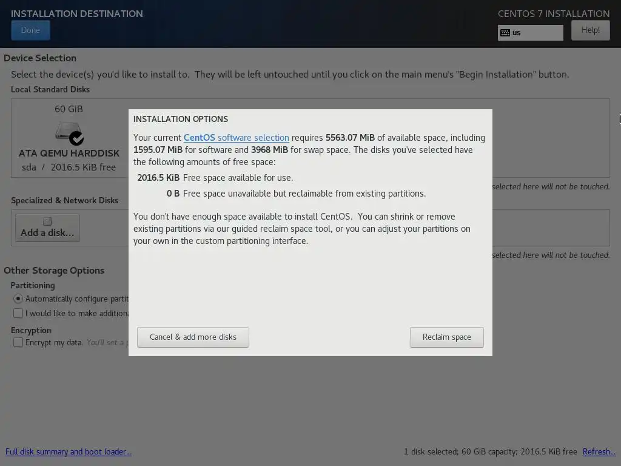Check the make additional space available box

click(x=18, y=313)
